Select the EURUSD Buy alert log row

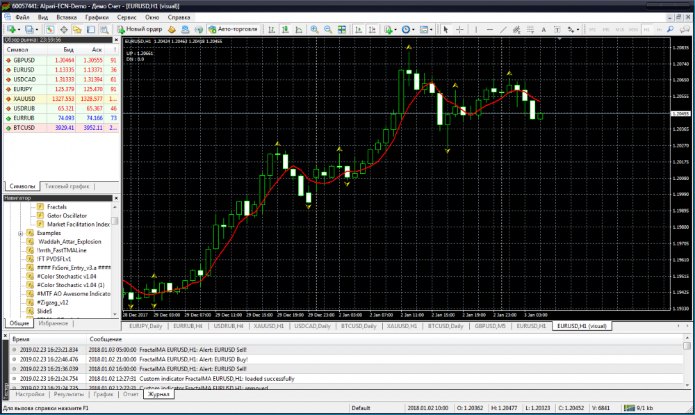pos(345,359)
